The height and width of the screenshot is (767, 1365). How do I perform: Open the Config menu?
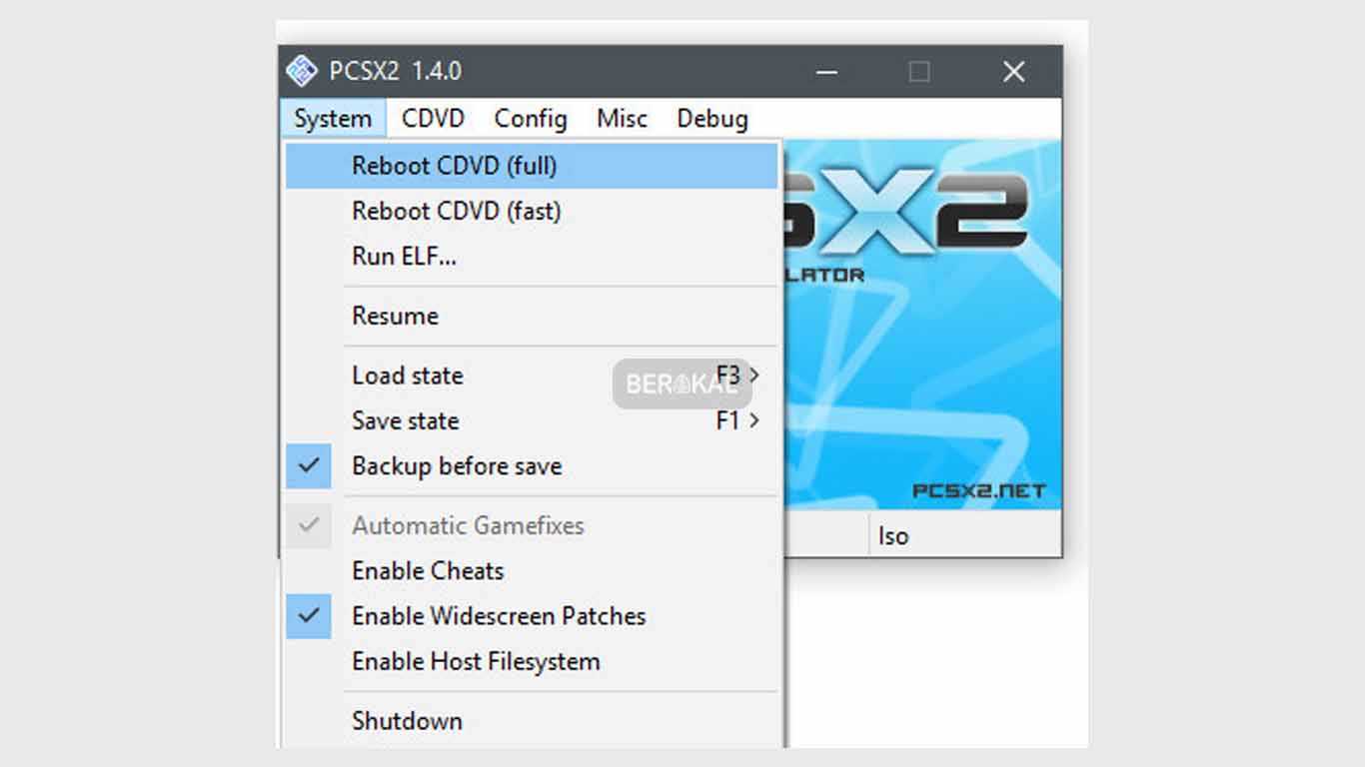tap(531, 119)
